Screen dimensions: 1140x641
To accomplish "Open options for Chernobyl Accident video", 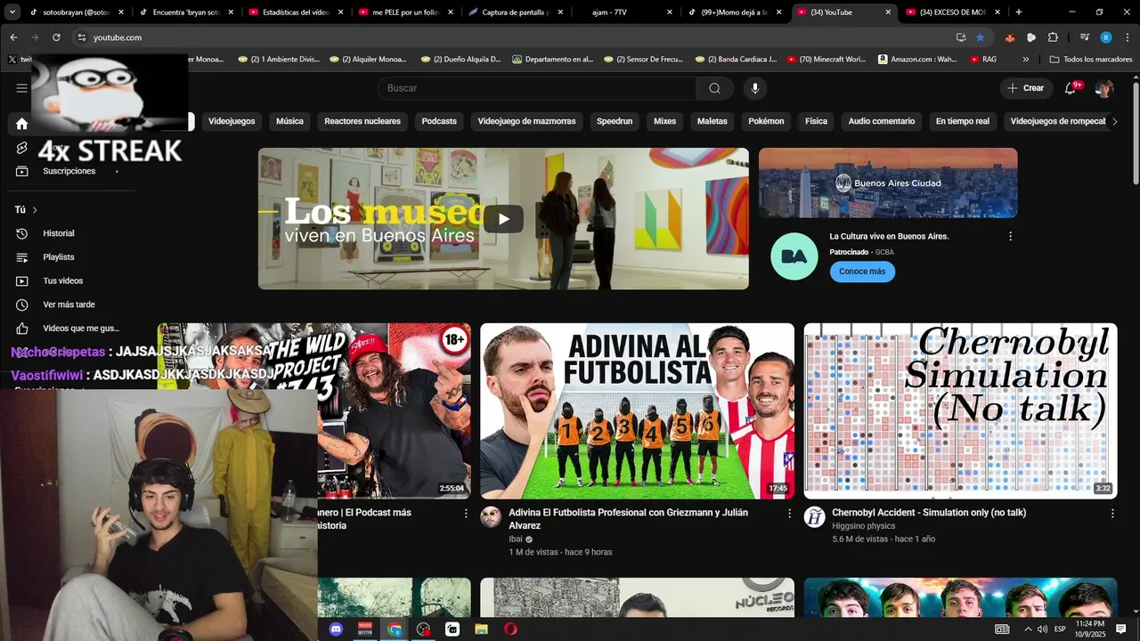I will click(x=1112, y=514).
